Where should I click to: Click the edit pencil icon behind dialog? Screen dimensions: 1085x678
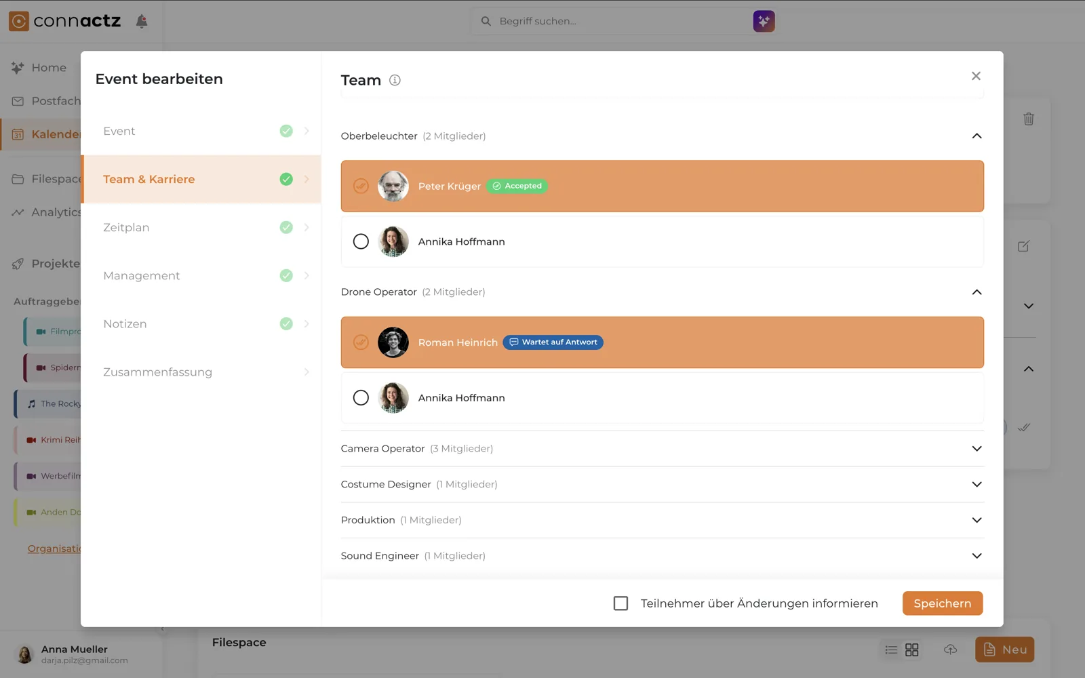pos(1024,246)
